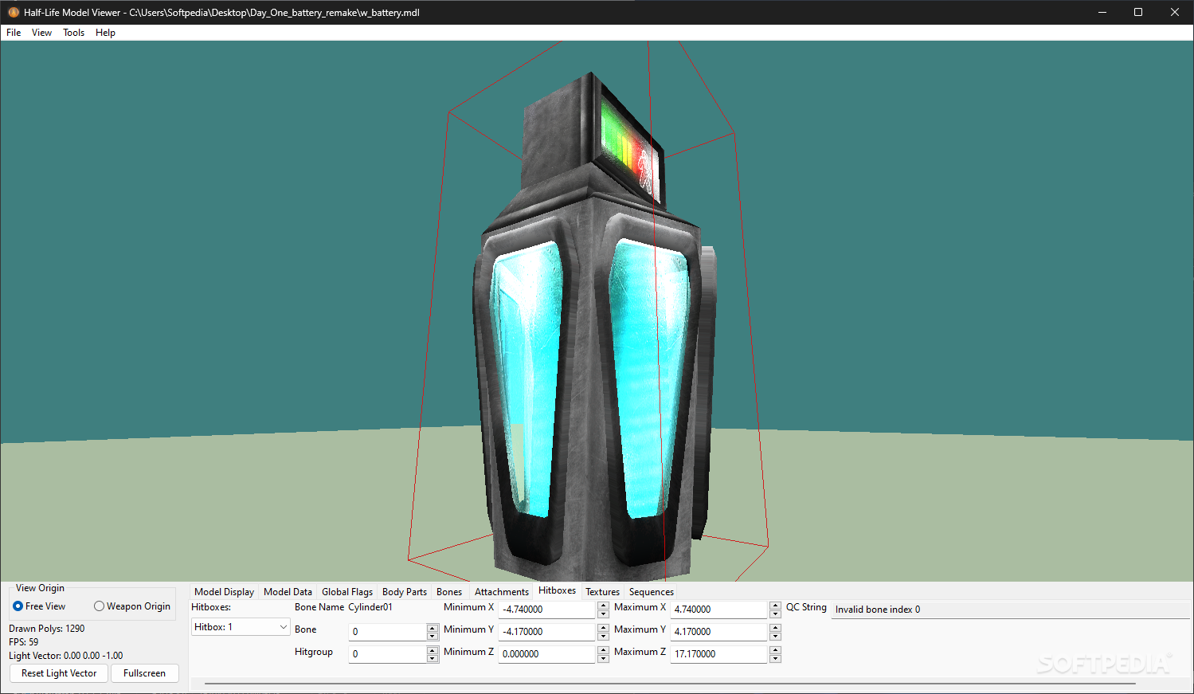1194x694 pixels.
Task: Select the Hitboxes tab
Action: tap(557, 590)
